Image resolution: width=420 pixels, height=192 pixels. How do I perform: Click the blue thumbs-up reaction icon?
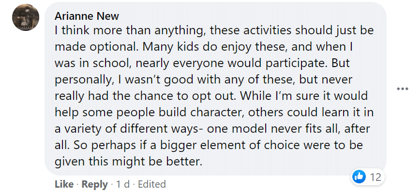coord(359,177)
